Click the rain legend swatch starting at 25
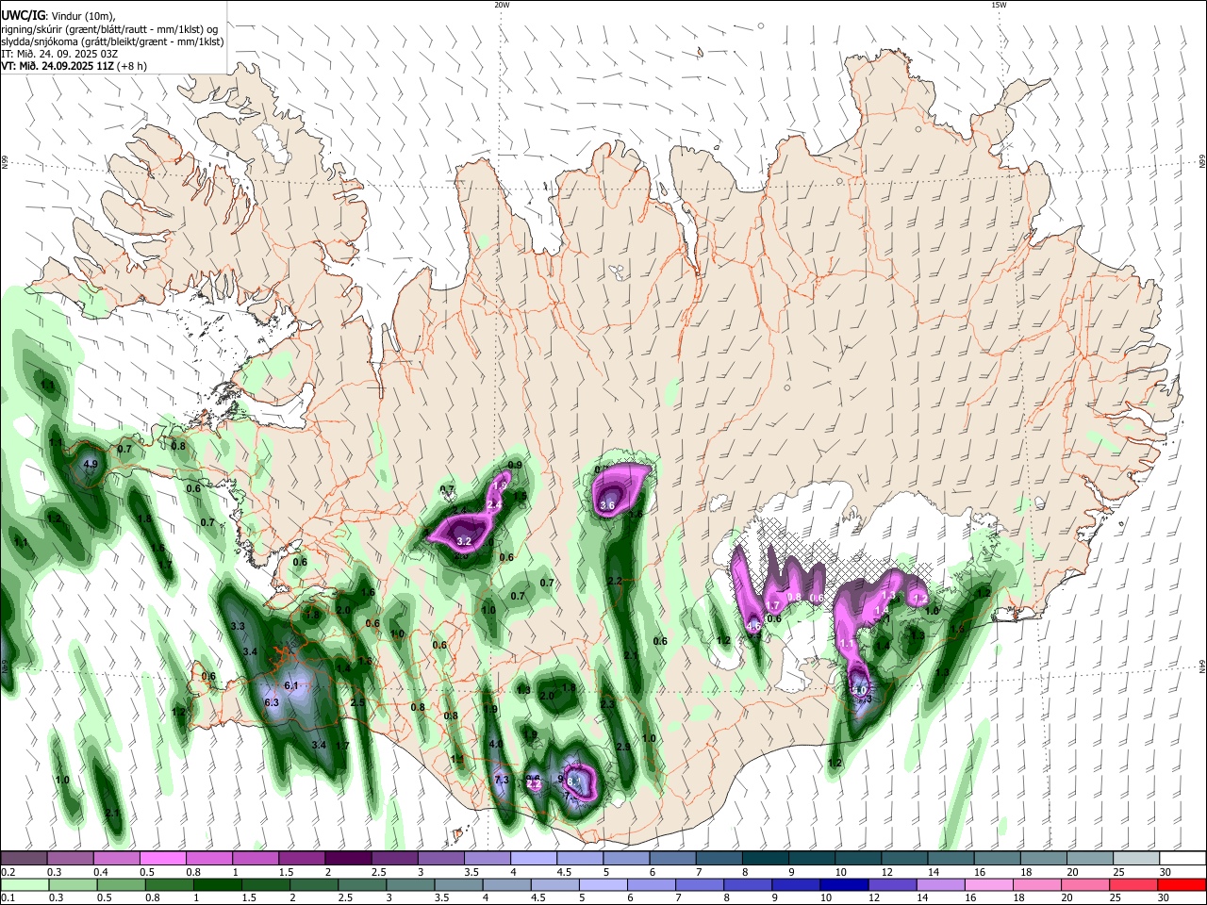The height and width of the screenshot is (905, 1207). (x=1133, y=884)
